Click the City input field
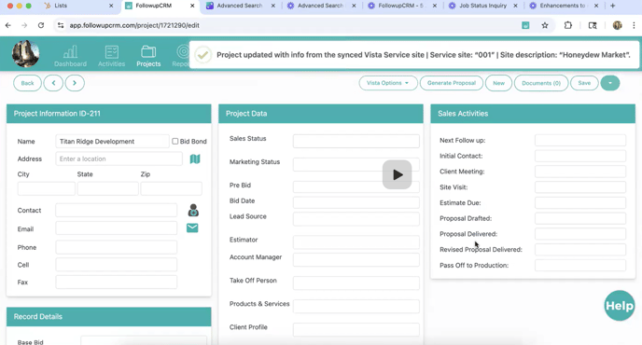Viewport: 642px width, 345px height. [x=47, y=188]
